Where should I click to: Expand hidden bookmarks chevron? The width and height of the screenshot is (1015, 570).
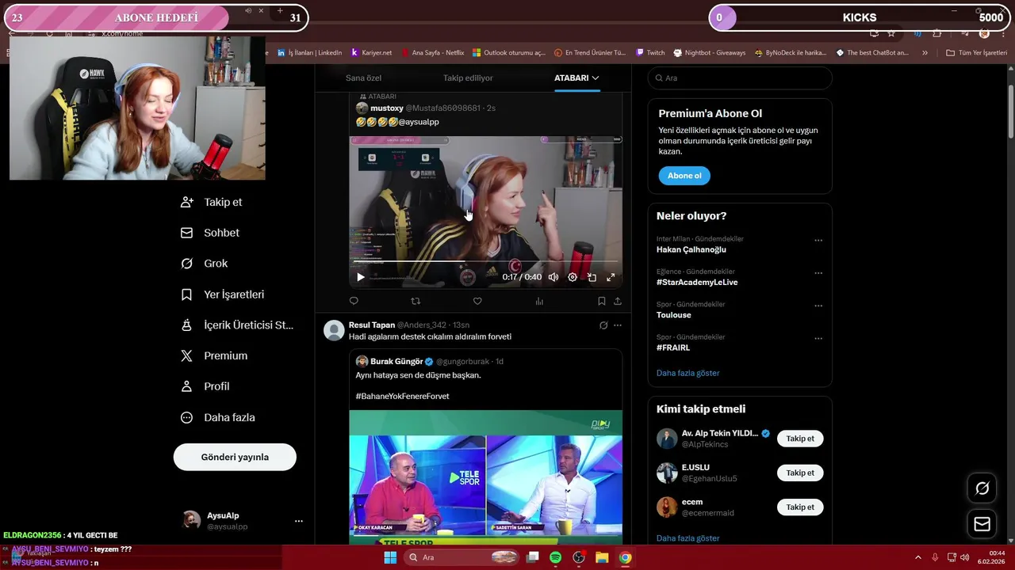click(x=925, y=53)
